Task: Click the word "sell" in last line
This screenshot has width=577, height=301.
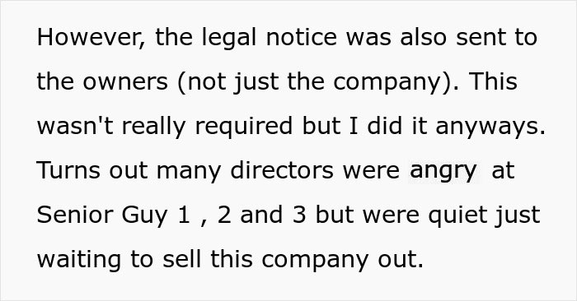Action: point(181,260)
